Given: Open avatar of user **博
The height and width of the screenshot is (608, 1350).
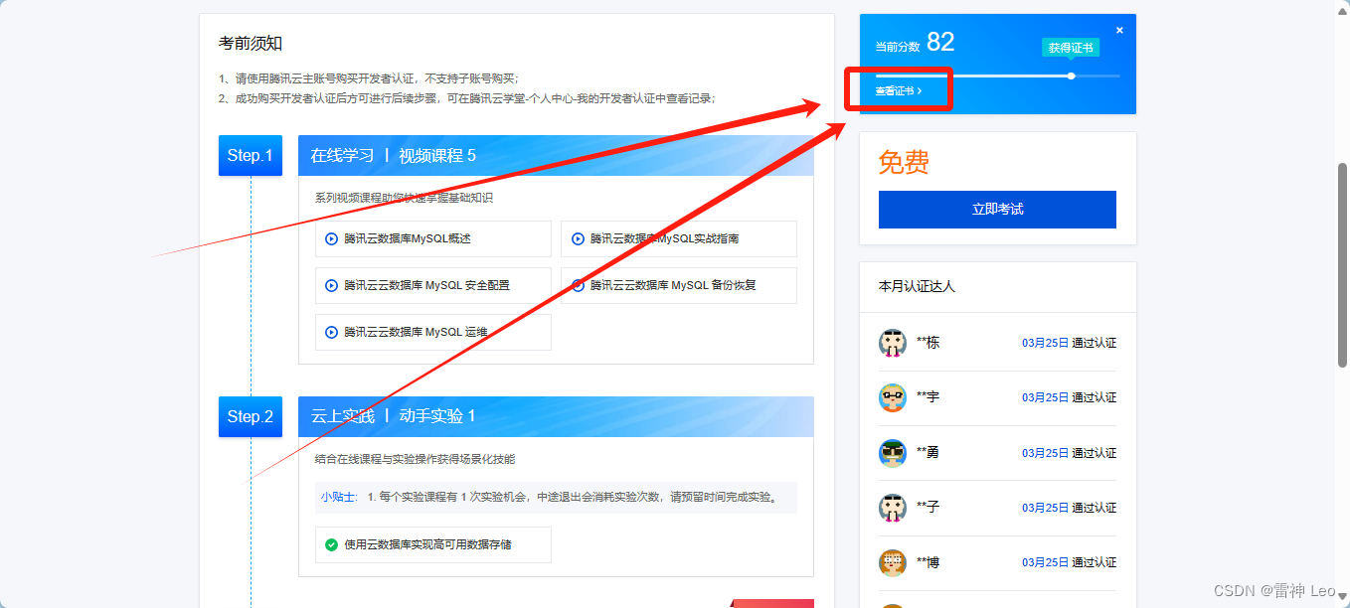Looking at the screenshot, I should (x=893, y=563).
